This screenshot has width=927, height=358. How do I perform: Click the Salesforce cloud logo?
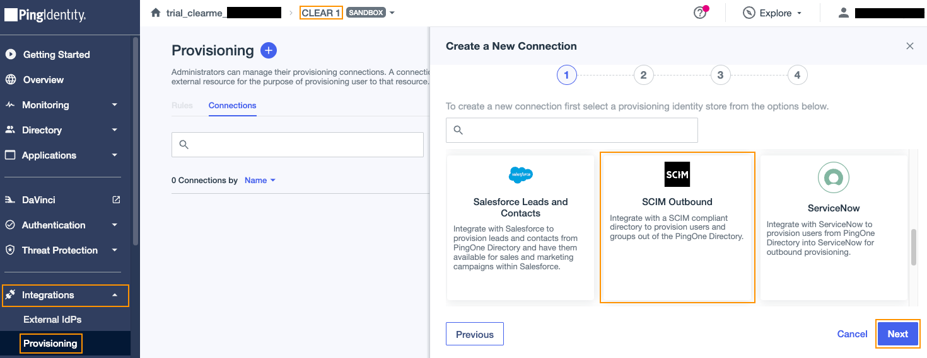click(x=520, y=174)
